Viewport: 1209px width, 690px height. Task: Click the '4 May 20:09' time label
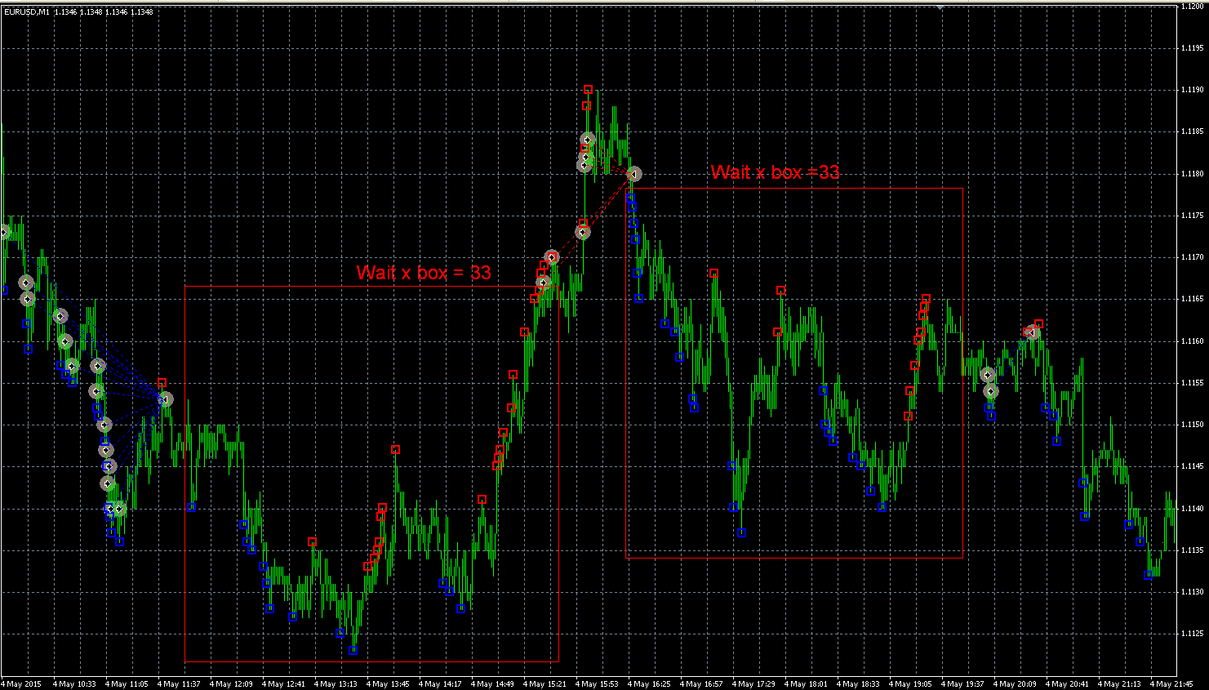coord(1015,684)
